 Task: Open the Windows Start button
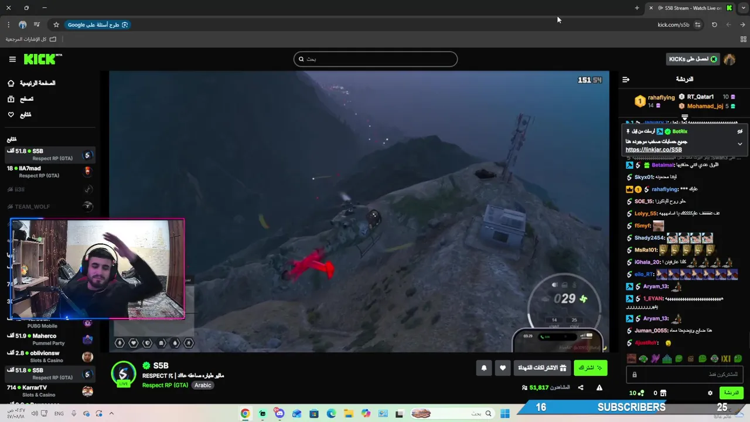click(505, 414)
